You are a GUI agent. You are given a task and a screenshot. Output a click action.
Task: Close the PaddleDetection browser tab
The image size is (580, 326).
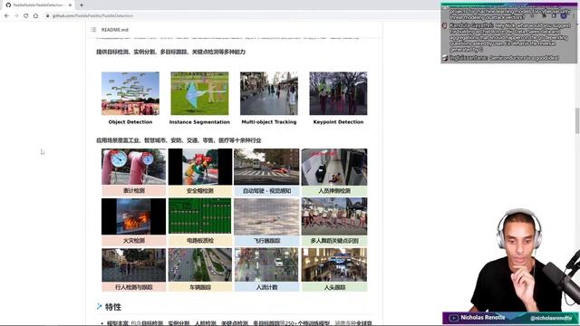click(70, 5)
